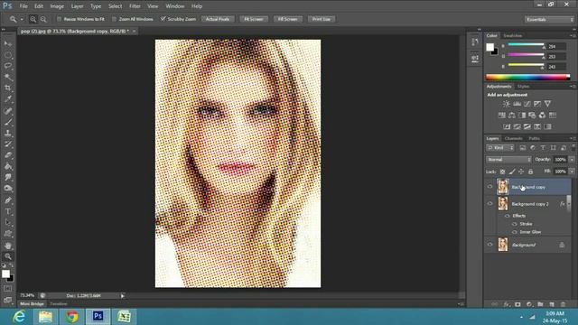This screenshot has height=325, width=578.
Task: Click the first Fit Screen button
Action: pos(254,19)
